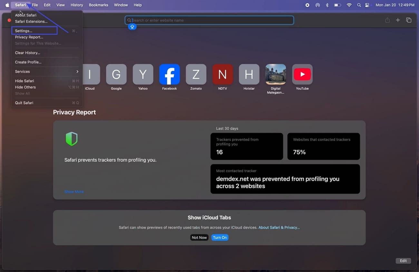
Task: Click the Trackers prevented from profiling card
Action: click(x=247, y=146)
